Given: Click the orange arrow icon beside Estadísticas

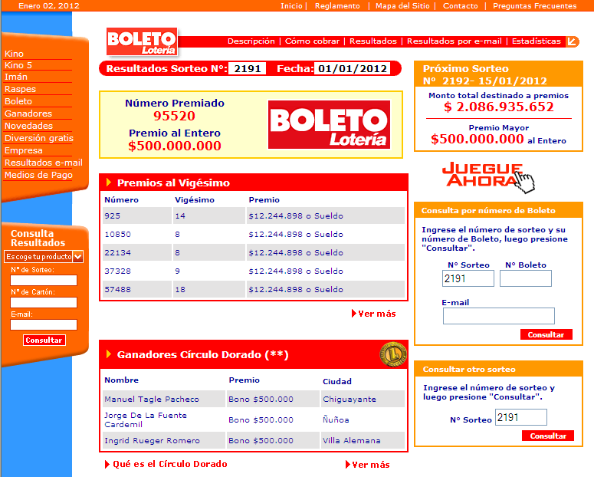Looking at the screenshot, I should (x=572, y=41).
